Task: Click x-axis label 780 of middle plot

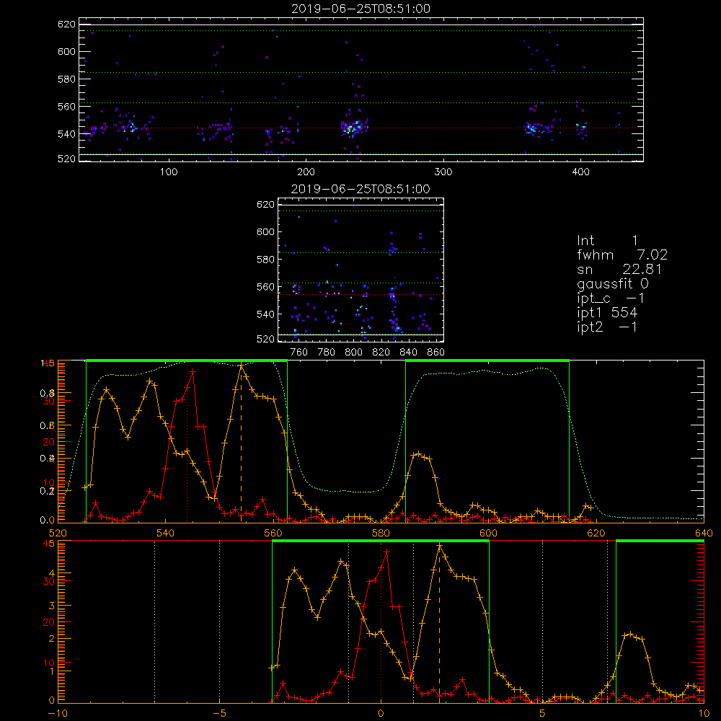Action: click(x=327, y=353)
